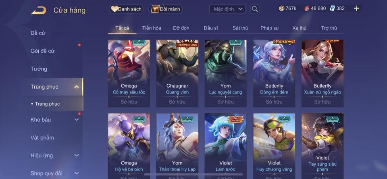Open the search magnifier icon
This screenshot has height=179, width=387.
point(255,9)
